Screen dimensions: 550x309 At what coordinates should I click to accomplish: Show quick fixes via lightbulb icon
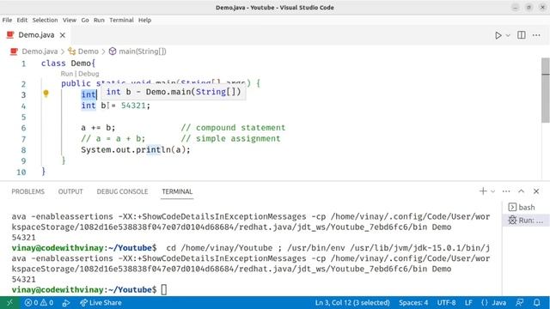(x=46, y=94)
